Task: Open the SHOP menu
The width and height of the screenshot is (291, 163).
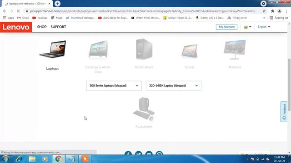Action: pos(42,27)
